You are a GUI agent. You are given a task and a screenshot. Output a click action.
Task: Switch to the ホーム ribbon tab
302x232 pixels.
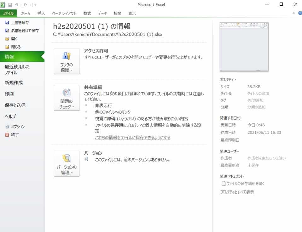(x=26, y=13)
